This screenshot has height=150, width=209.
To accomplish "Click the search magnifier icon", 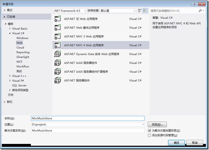I will click(200, 11).
